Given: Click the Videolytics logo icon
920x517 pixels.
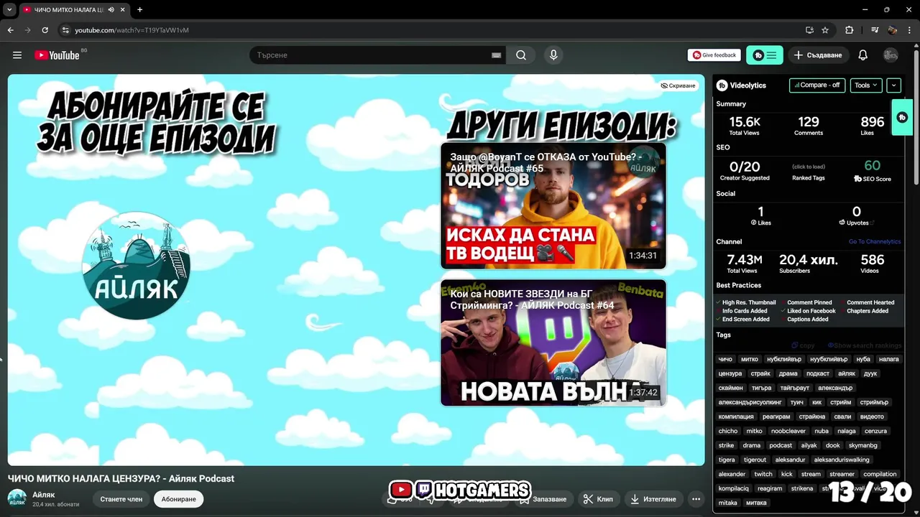Looking at the screenshot, I should click(x=722, y=85).
